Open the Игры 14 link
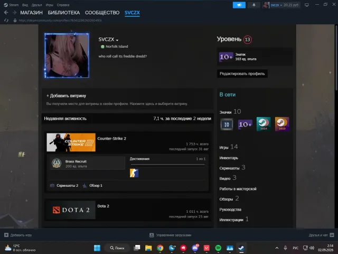The image size is (338, 254). [229, 147]
